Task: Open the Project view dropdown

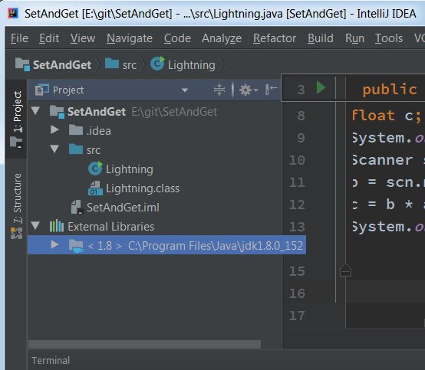Action: 185,90
